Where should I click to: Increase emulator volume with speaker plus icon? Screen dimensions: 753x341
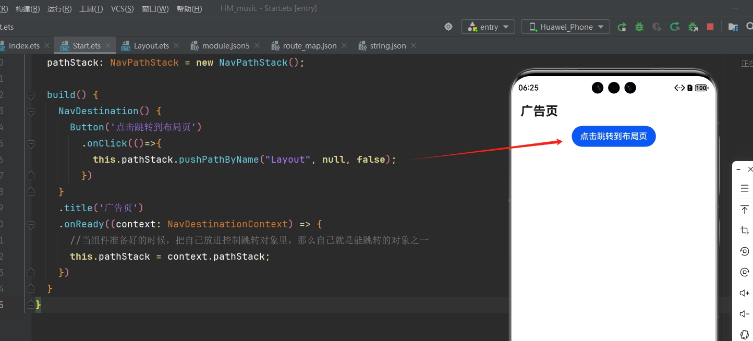tap(744, 293)
